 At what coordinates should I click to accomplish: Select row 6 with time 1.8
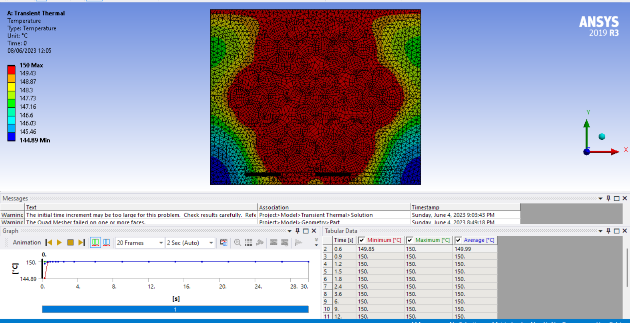click(x=410, y=279)
